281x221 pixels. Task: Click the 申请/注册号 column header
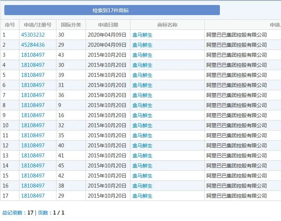pos(37,25)
